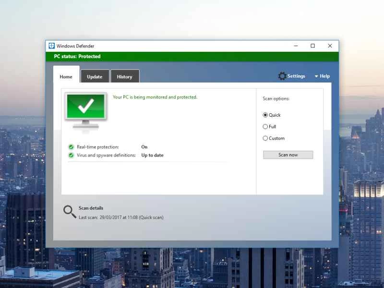The width and height of the screenshot is (384, 288).
Task: Click the Home tab label
Action: 66,76
